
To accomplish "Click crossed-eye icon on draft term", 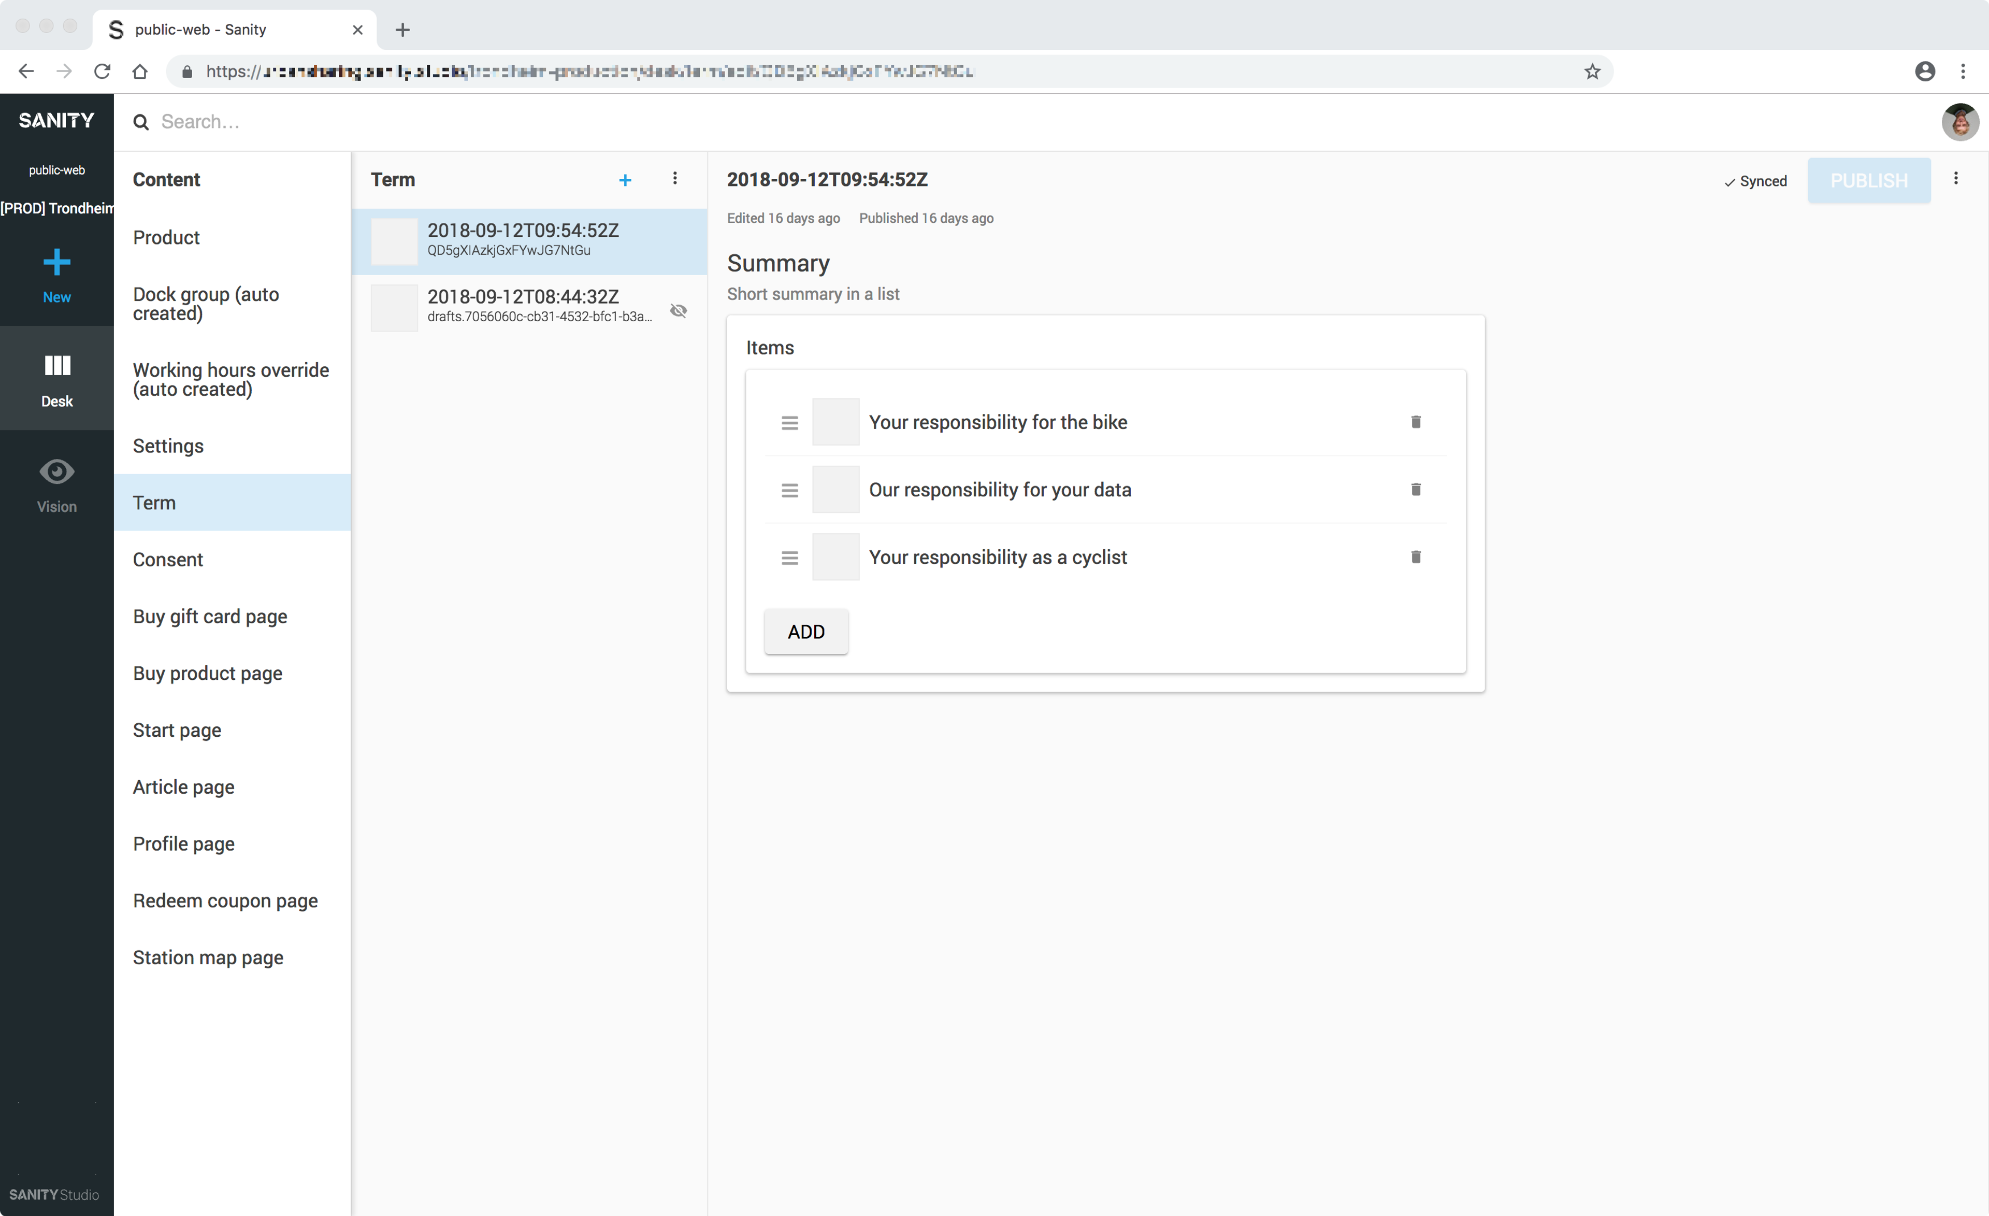I will [679, 311].
